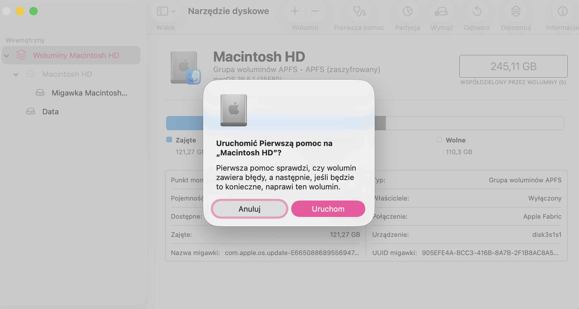Click the Grupa woluminów APFS type value

click(525, 180)
